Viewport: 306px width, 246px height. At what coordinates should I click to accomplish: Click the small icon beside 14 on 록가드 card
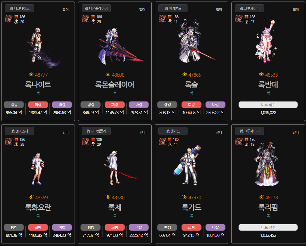pyautogui.click(x=170, y=144)
